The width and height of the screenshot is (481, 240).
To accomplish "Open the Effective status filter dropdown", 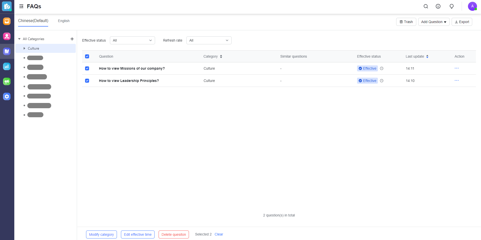I will point(132,40).
